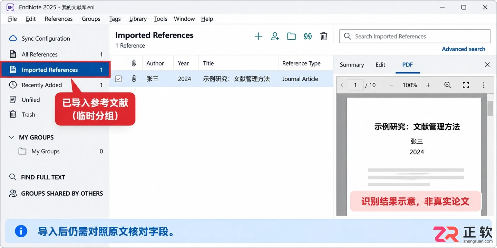Open the Tools menu
The width and height of the screenshot is (497, 248).
click(160, 19)
